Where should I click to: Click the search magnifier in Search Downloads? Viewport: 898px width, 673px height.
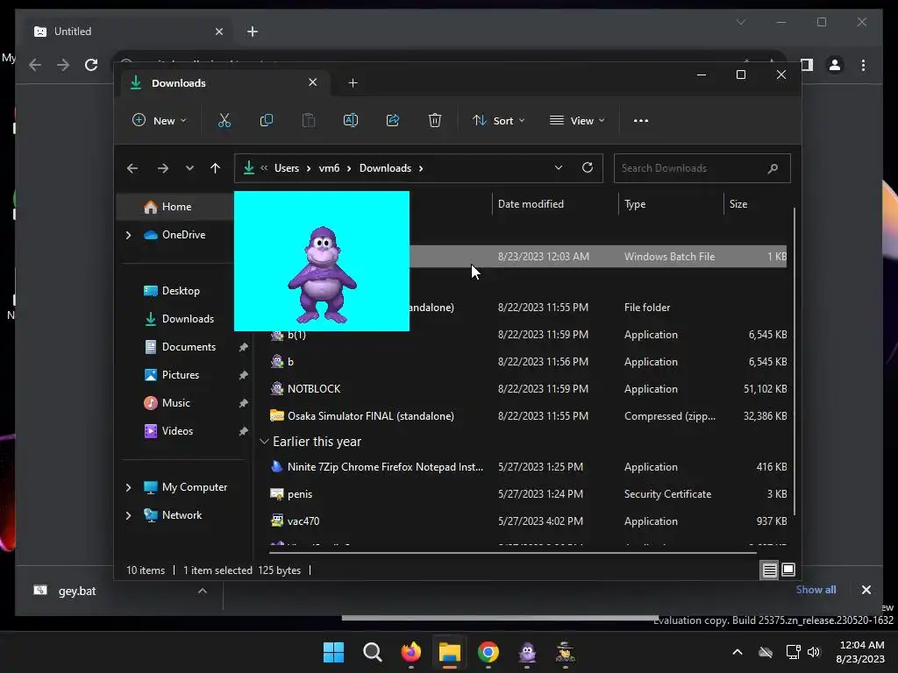pos(773,168)
